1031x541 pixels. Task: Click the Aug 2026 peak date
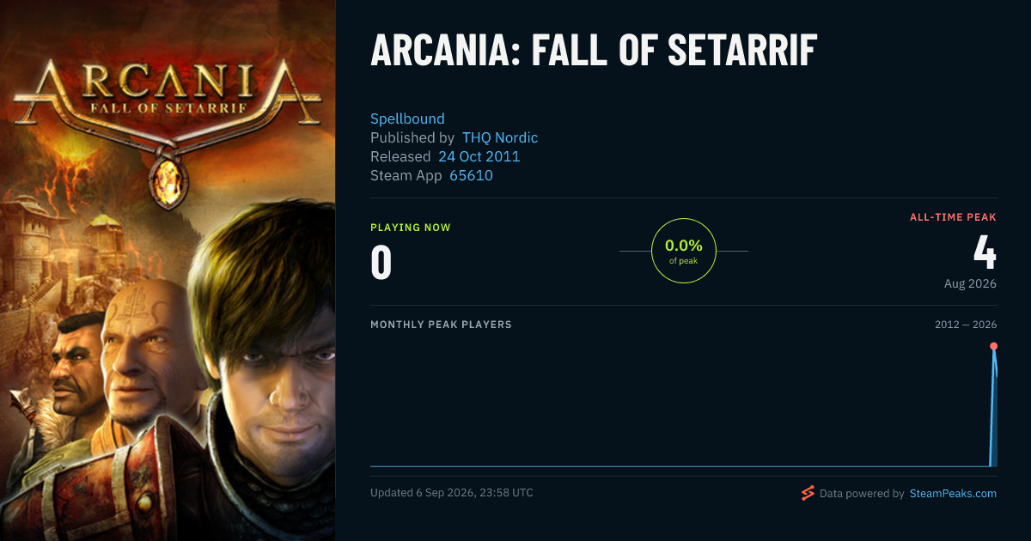970,283
